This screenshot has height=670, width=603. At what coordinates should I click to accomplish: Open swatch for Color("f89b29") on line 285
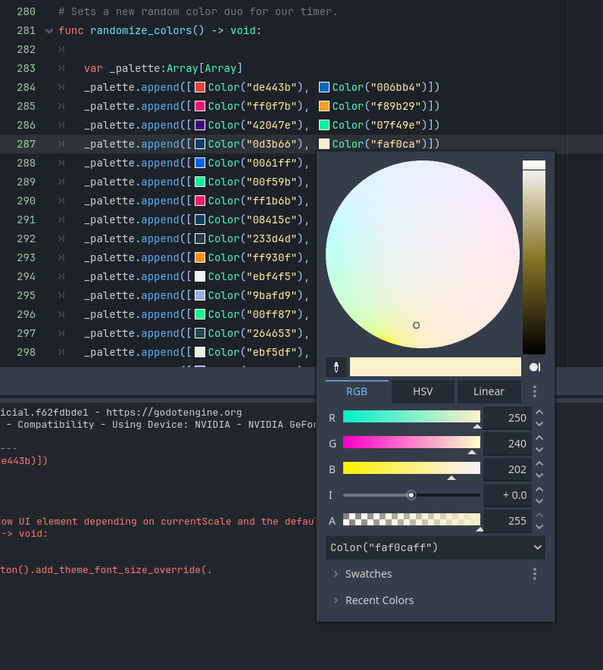[x=324, y=106]
